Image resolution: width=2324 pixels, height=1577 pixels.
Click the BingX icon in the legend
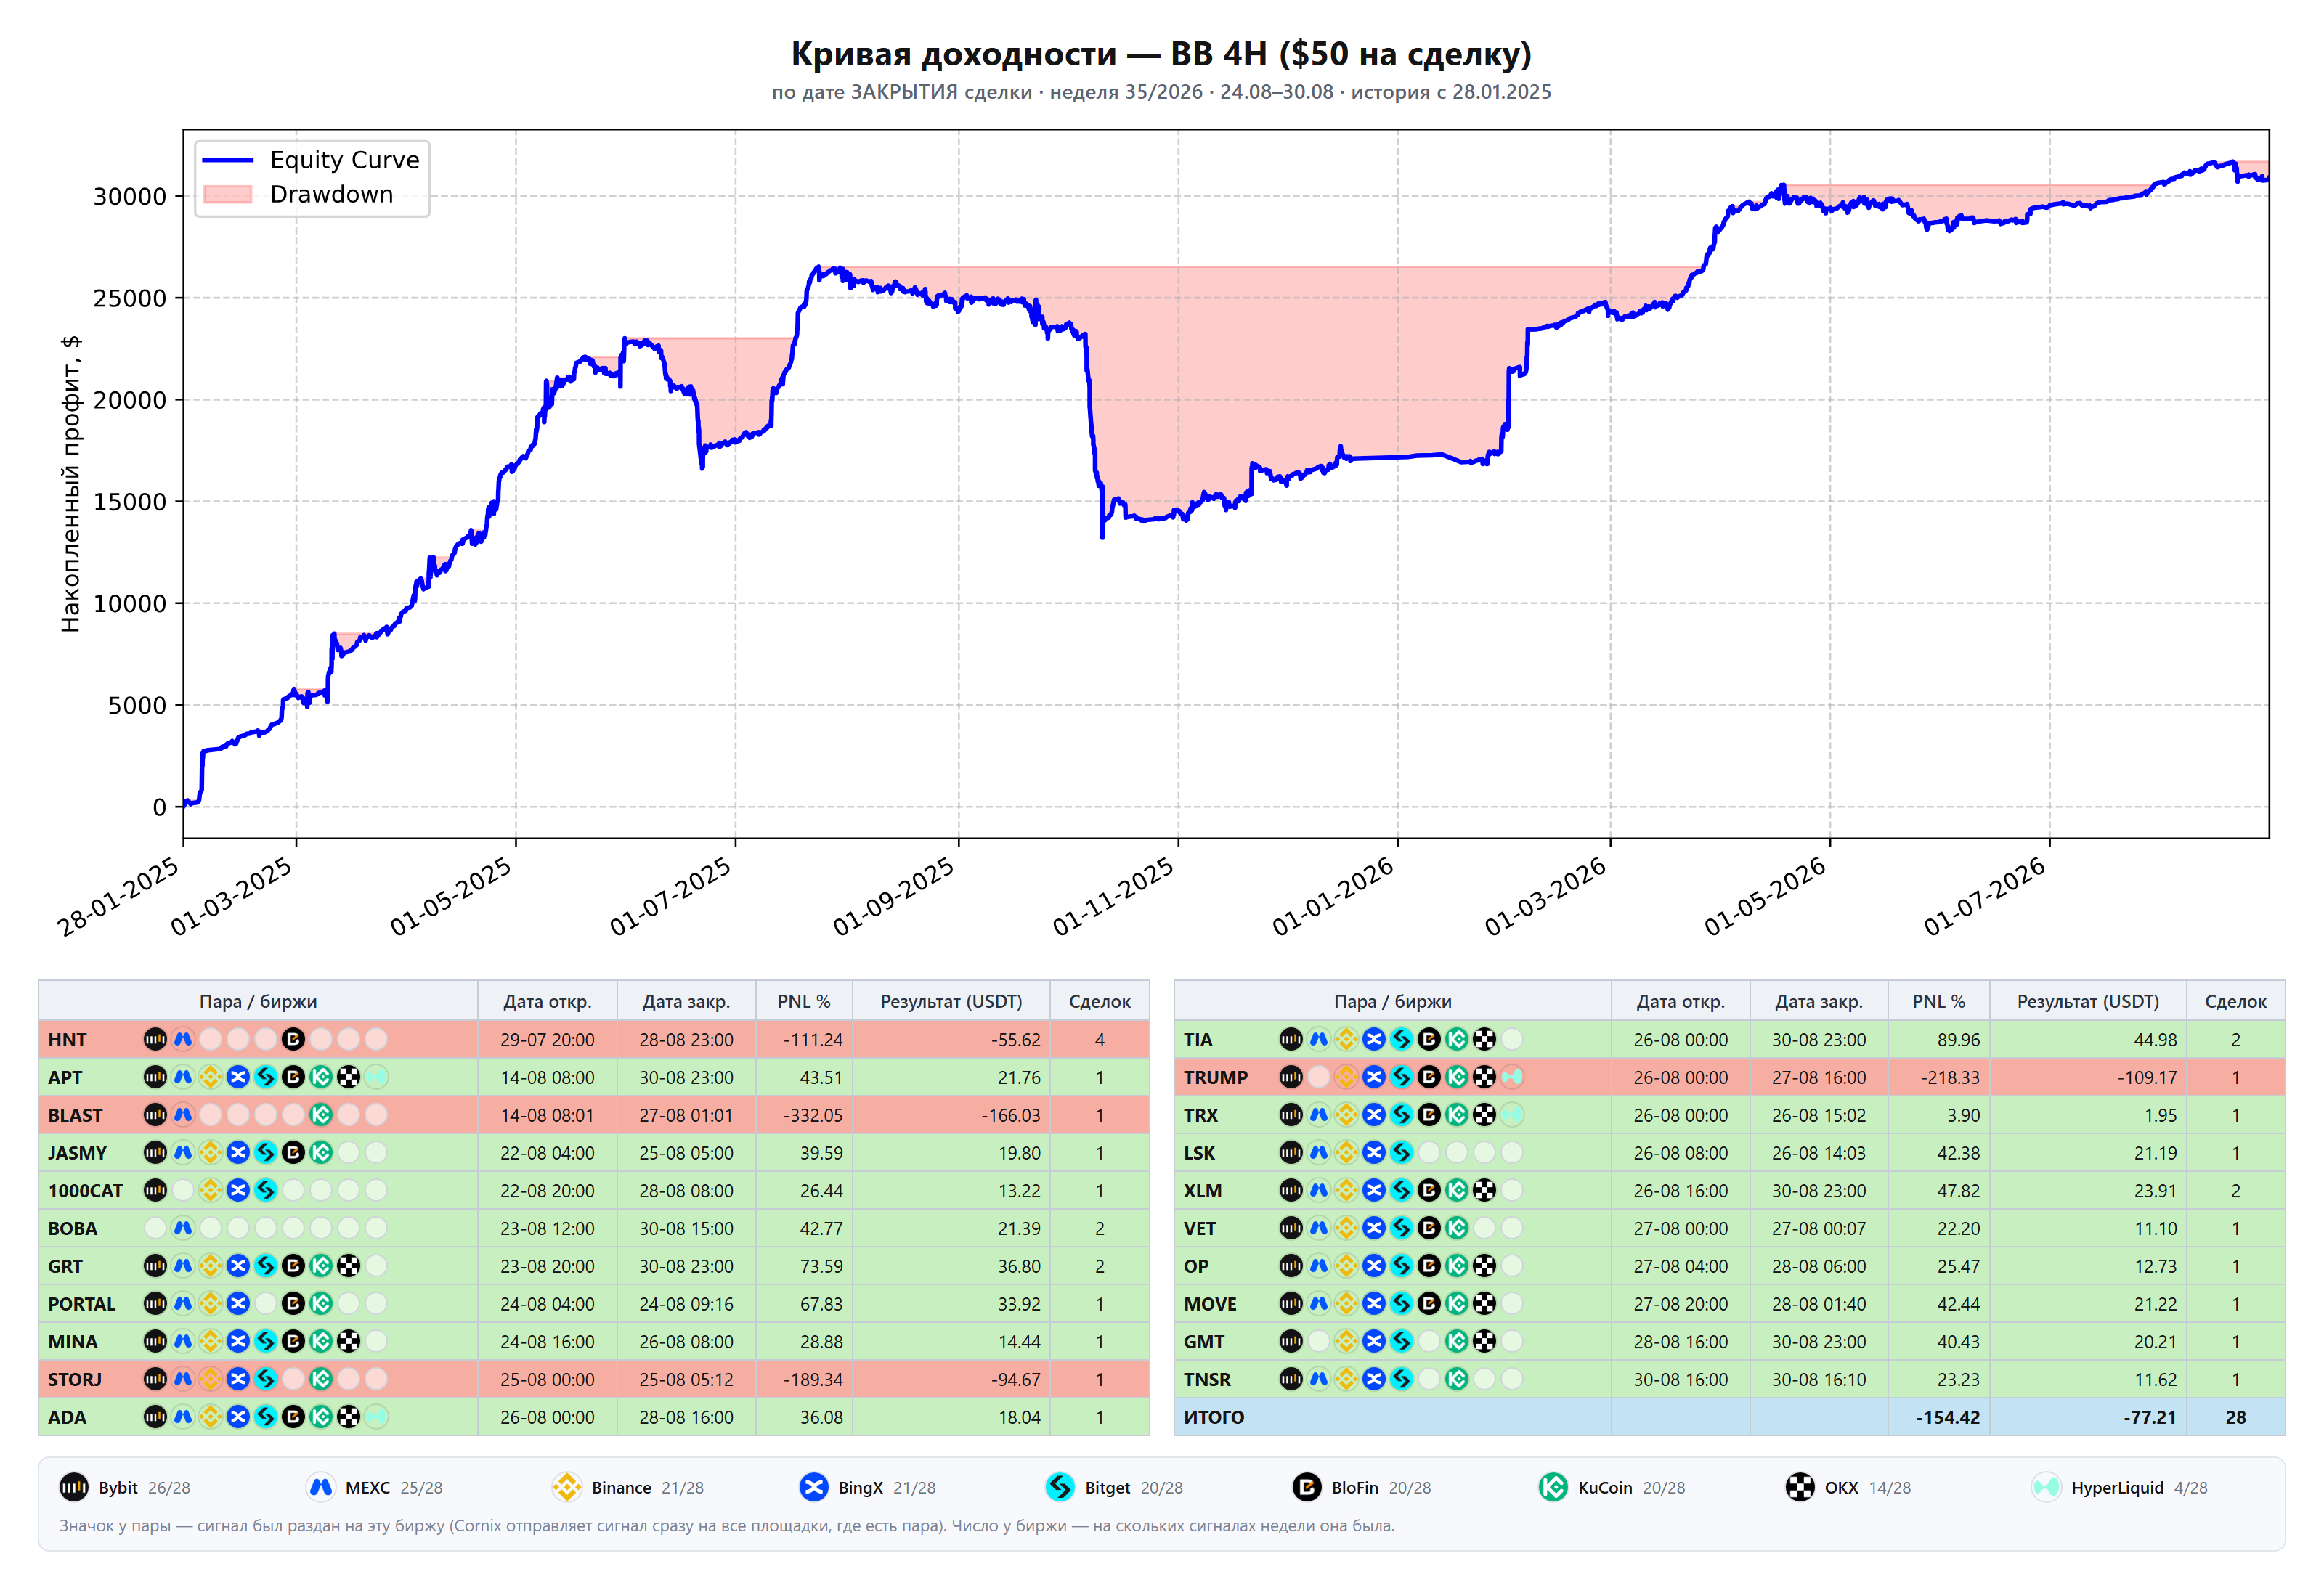click(x=814, y=1487)
